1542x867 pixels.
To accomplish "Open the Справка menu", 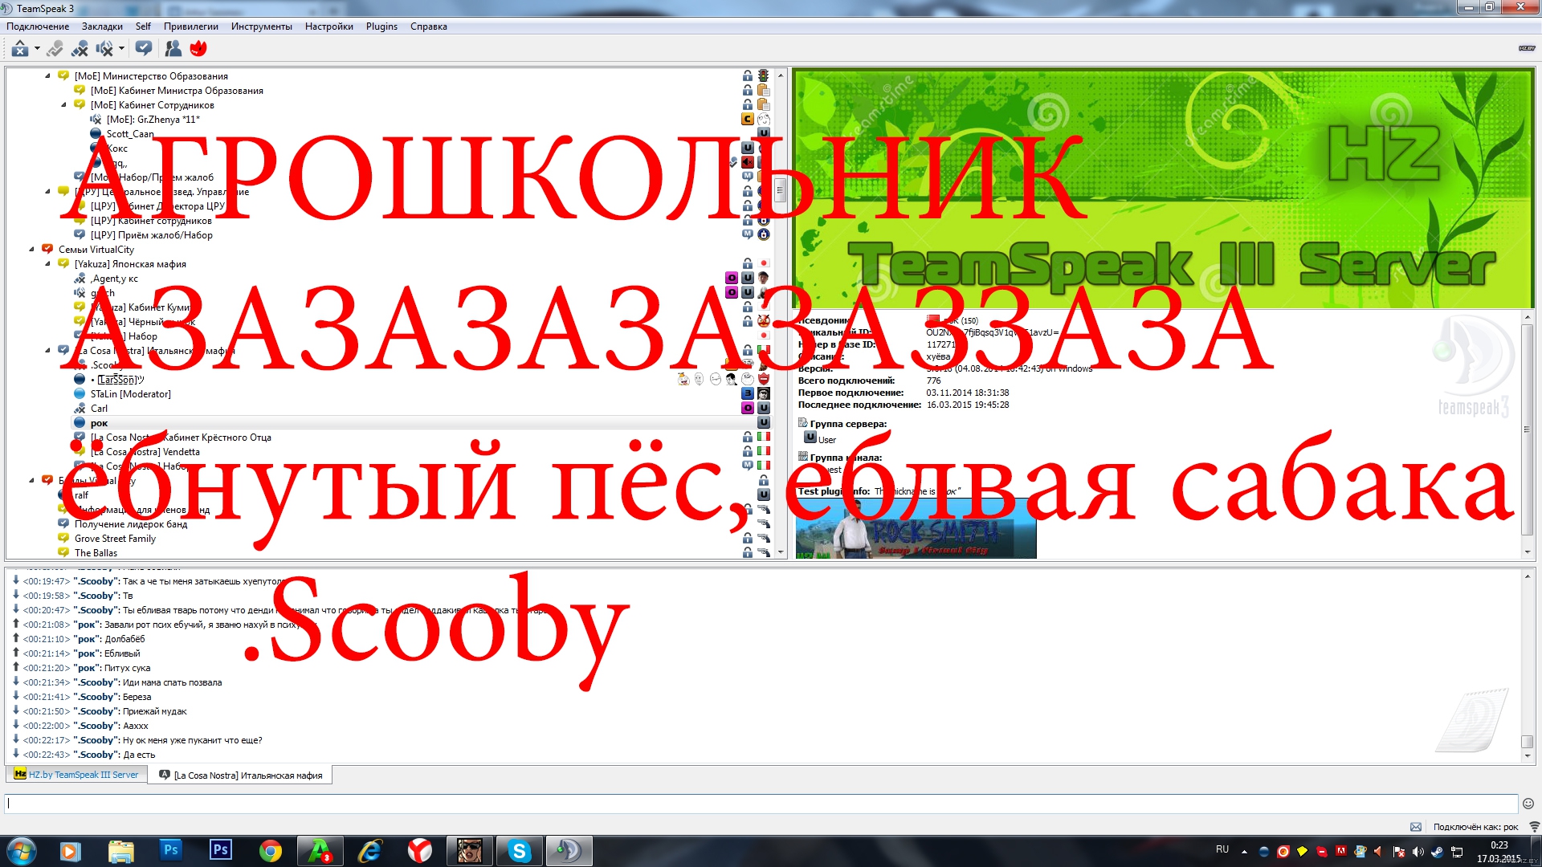I will 429,26.
